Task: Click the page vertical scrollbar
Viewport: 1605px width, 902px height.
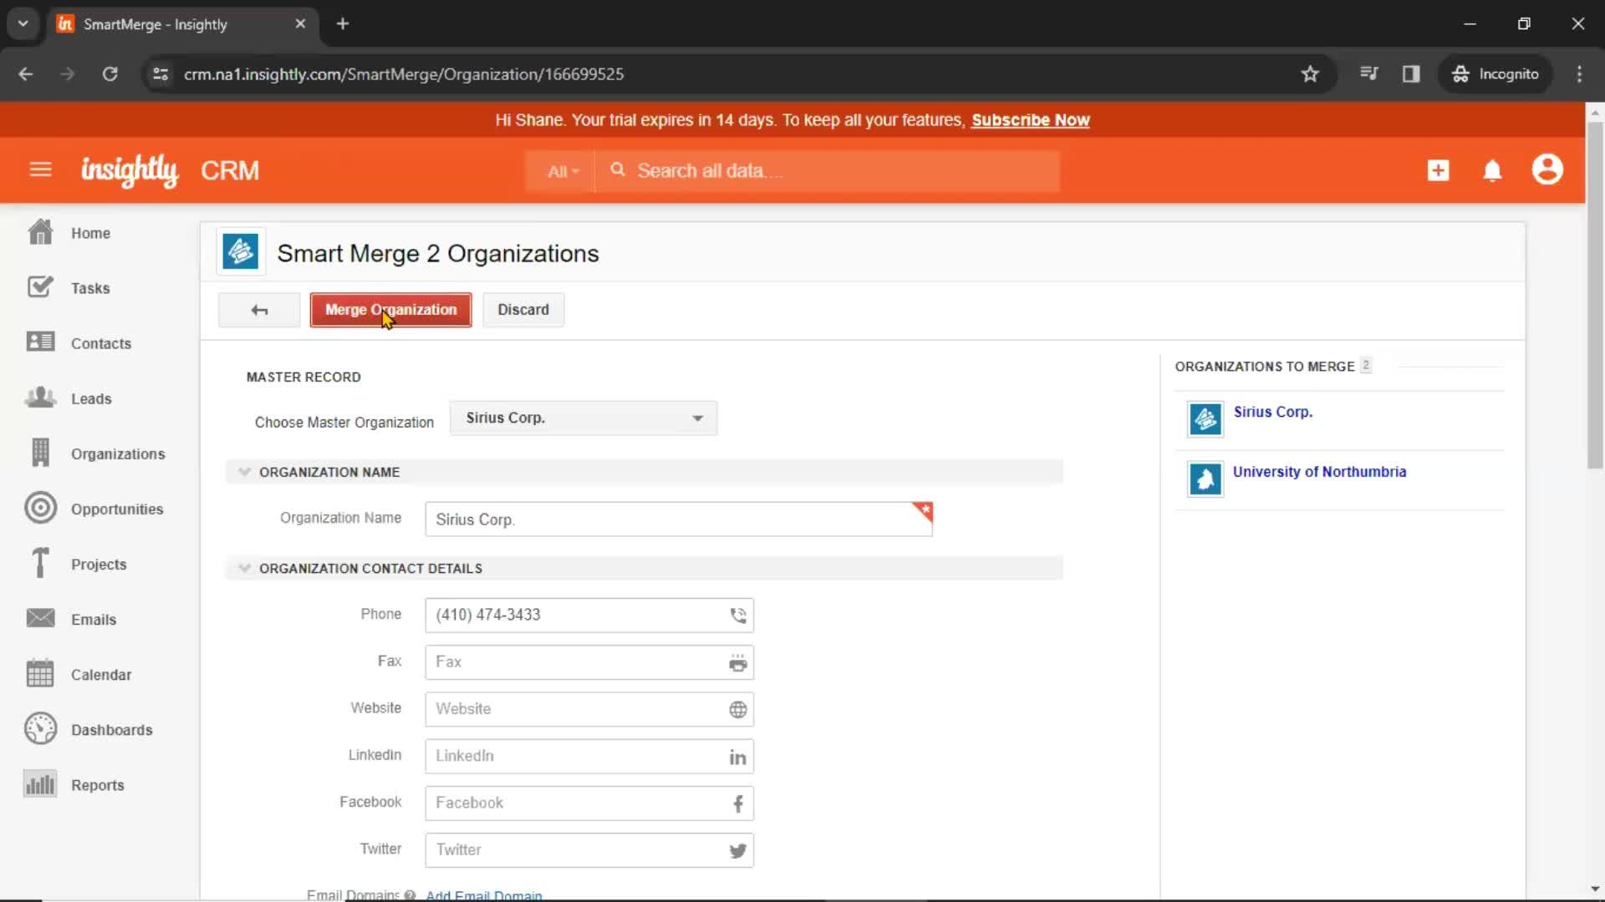Action: pyautogui.click(x=1595, y=294)
